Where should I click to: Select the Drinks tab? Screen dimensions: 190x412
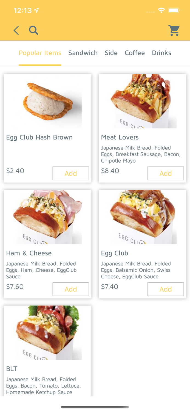click(161, 53)
